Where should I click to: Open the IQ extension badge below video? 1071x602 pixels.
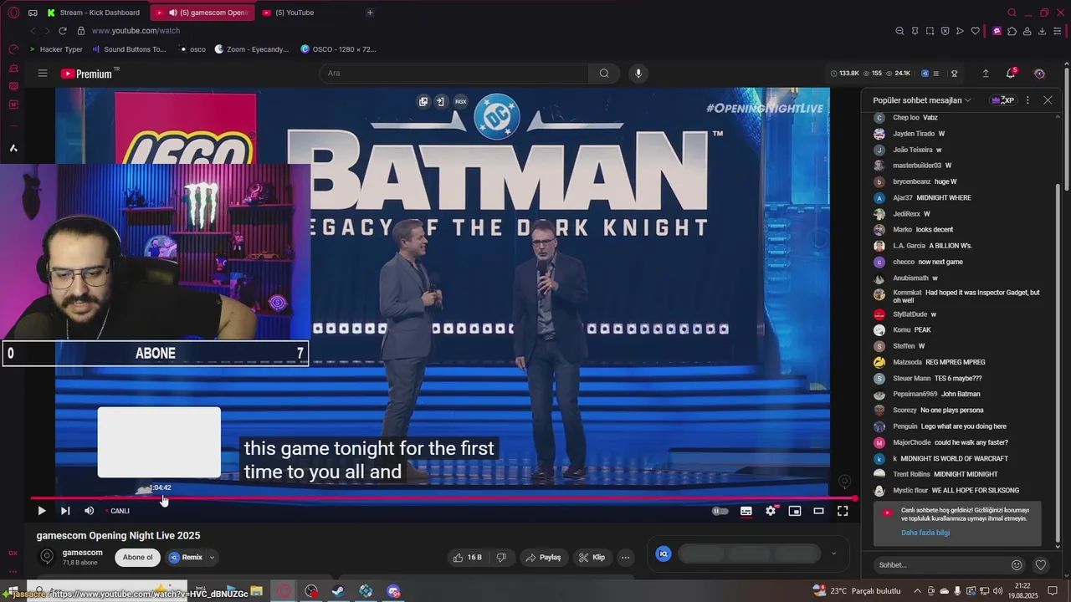click(x=664, y=554)
